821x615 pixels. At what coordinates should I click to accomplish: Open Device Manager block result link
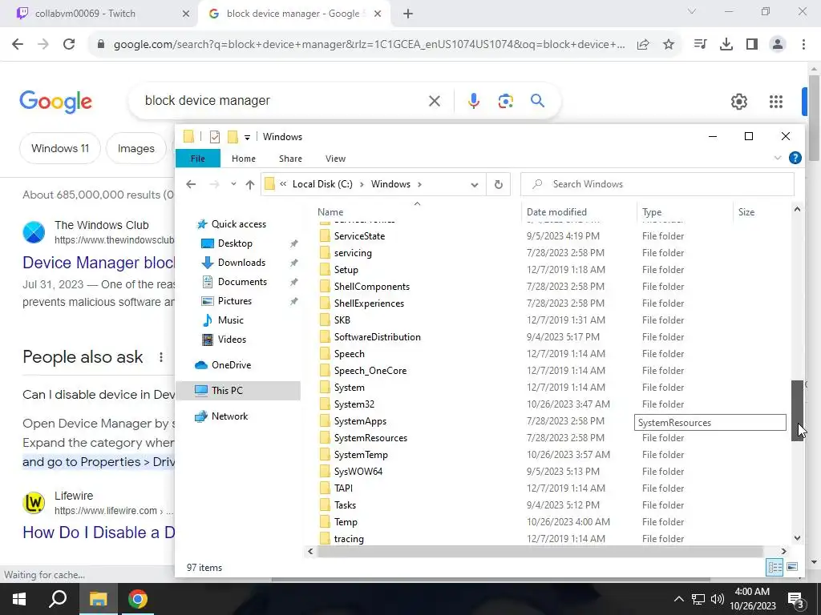coord(99,263)
